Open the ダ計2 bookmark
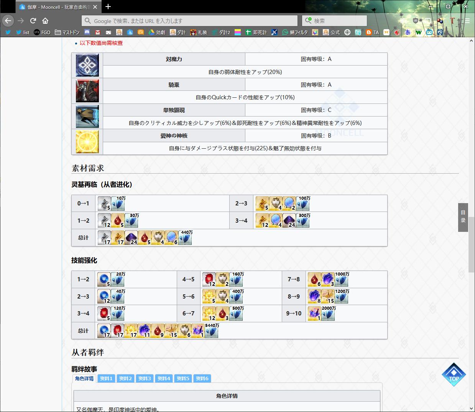This screenshot has width=475, height=412. pos(221,32)
